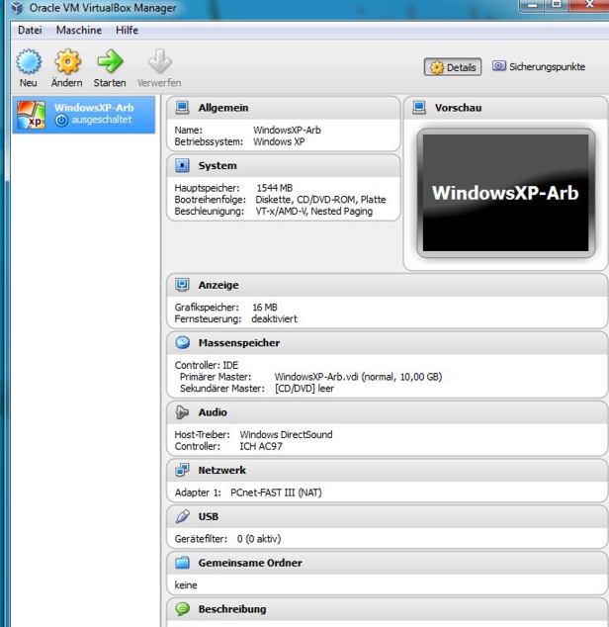Click the Massenspeicher disc icon

[183, 343]
